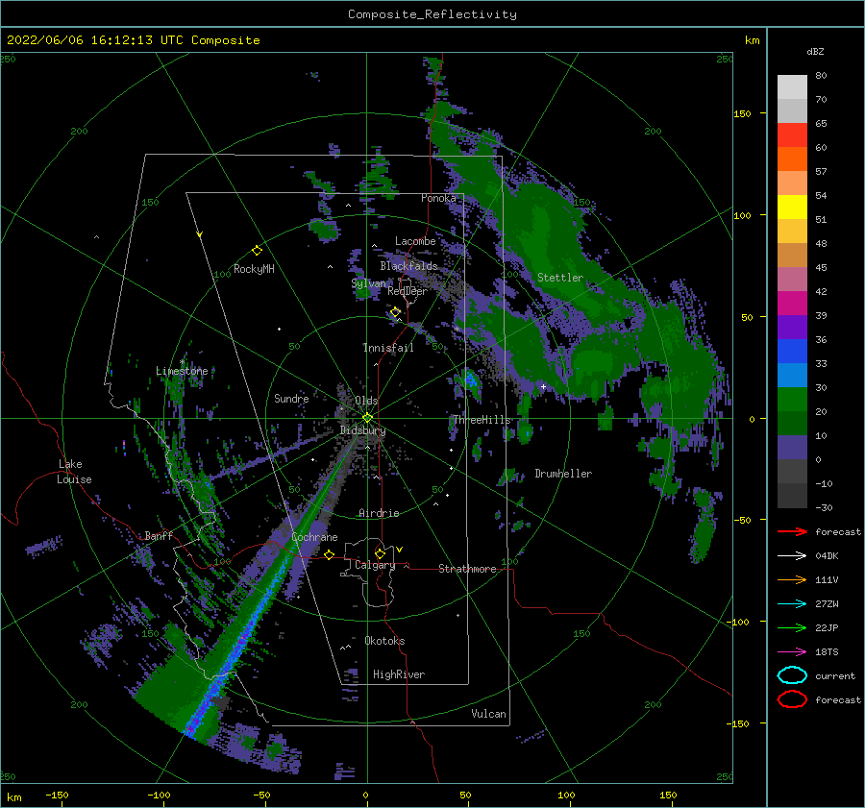
Task: Select the bright green 20-30 dBZ swatch
Action: [792, 400]
